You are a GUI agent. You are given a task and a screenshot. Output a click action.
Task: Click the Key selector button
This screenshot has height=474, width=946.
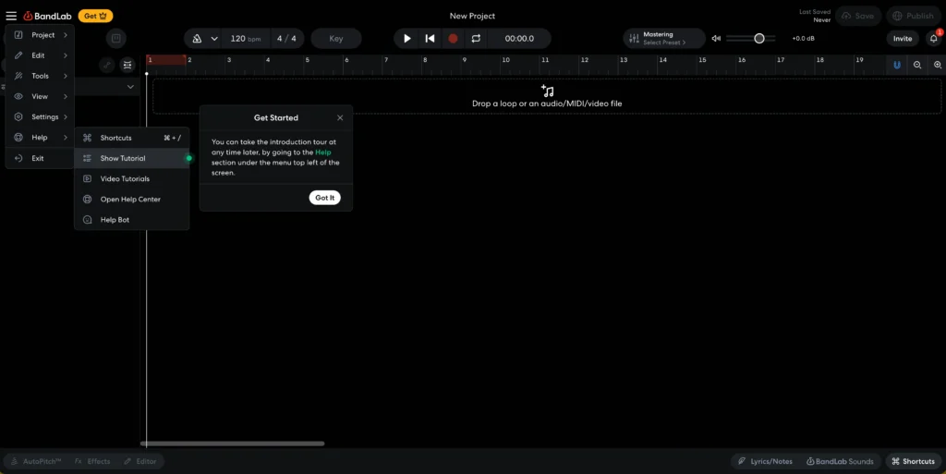coord(336,39)
